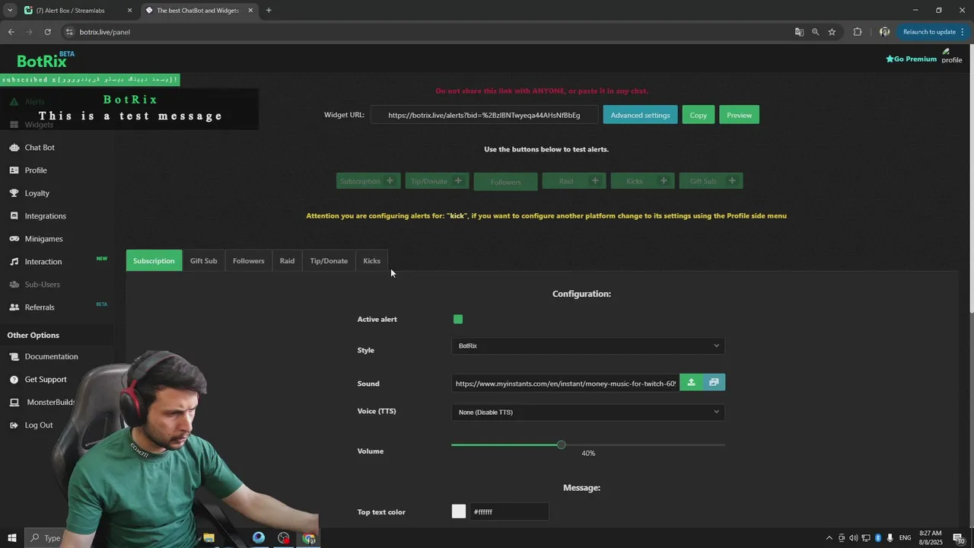Open the Windows Start menu
The width and height of the screenshot is (974, 548).
click(x=11, y=538)
